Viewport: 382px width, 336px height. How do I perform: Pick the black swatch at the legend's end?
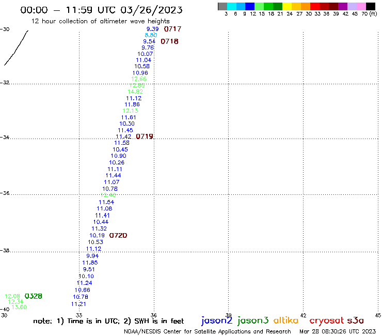click(x=371, y=6)
